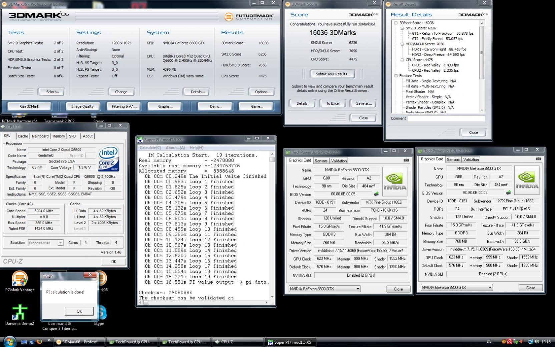Click the Intel Core 2 Quad logo in CPU-Z
Viewport: 555px width, 347px height.
click(109, 159)
